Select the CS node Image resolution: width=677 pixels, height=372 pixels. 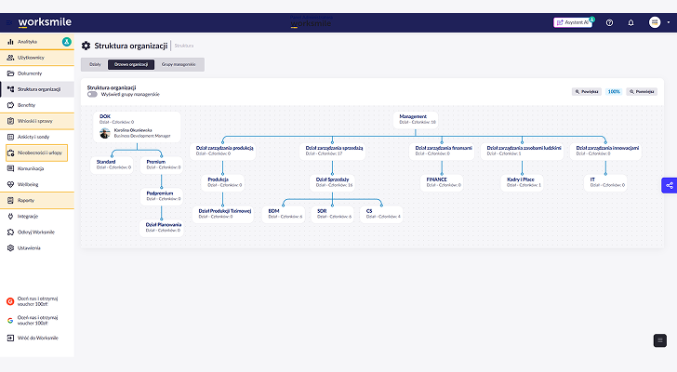pos(381,214)
